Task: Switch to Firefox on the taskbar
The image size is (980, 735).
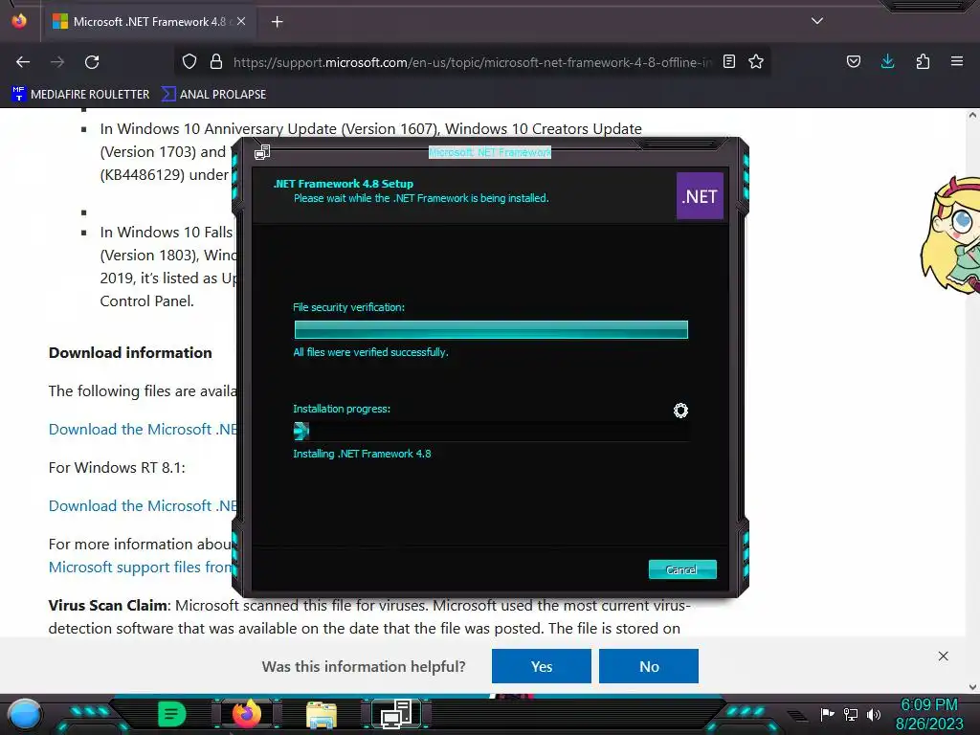Action: click(x=247, y=714)
